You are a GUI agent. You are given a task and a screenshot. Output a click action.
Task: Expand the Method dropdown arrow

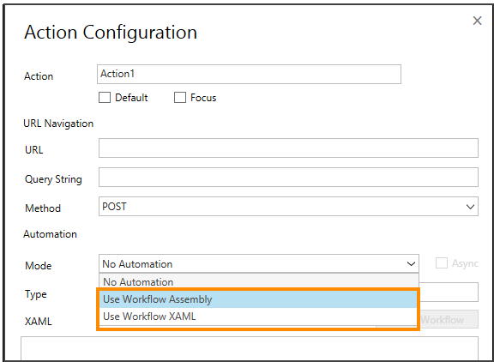pyautogui.click(x=470, y=207)
